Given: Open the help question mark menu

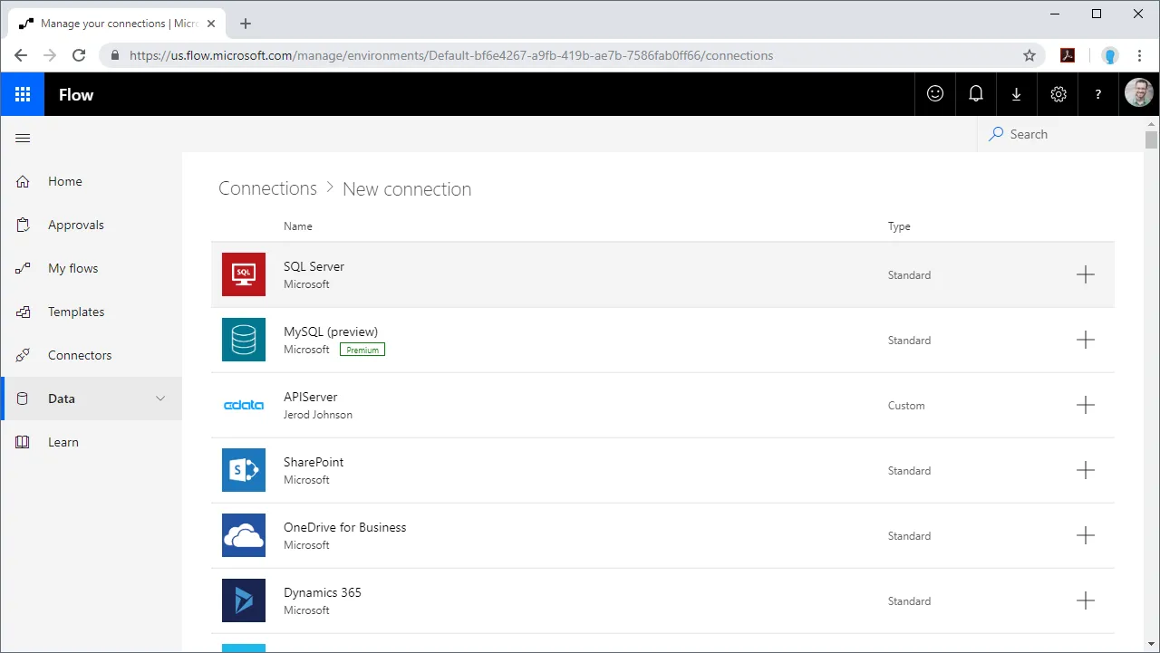Looking at the screenshot, I should coord(1097,94).
